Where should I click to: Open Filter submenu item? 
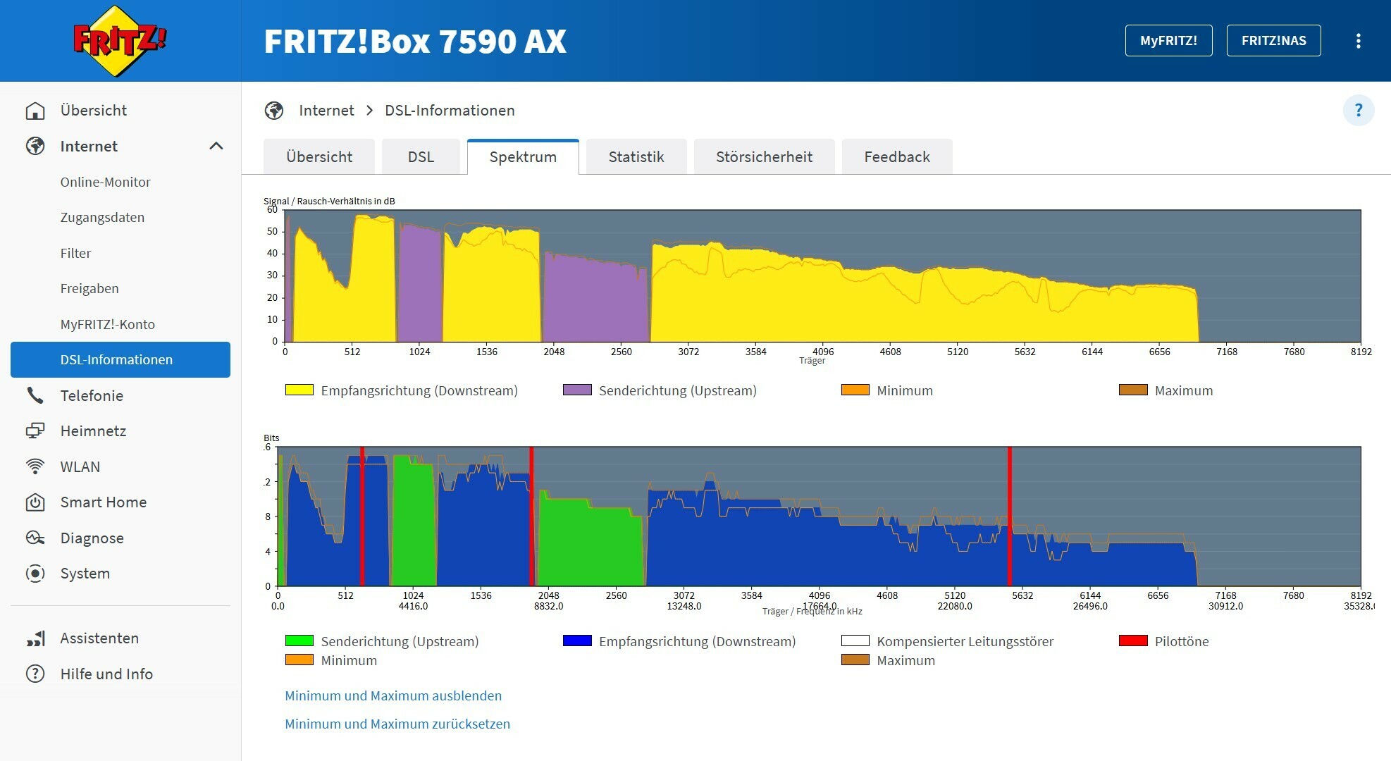[75, 253]
